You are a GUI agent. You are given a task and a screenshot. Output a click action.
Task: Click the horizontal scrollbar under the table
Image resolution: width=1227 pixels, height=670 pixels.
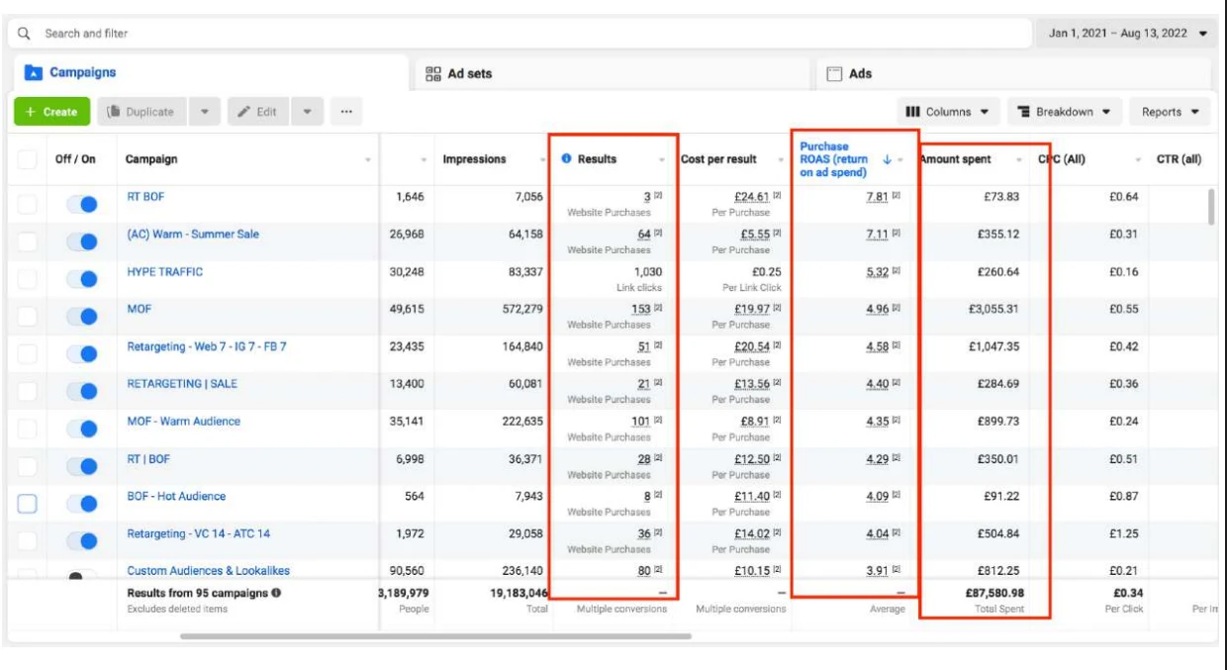point(435,636)
